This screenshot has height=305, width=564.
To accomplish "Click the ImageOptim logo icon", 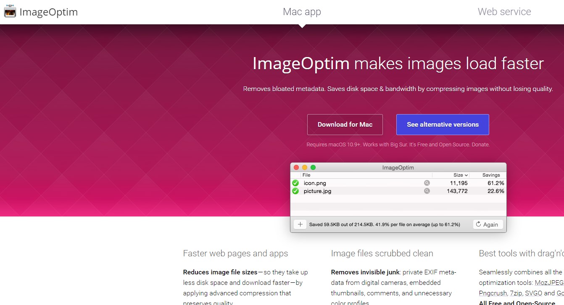I will [10, 12].
